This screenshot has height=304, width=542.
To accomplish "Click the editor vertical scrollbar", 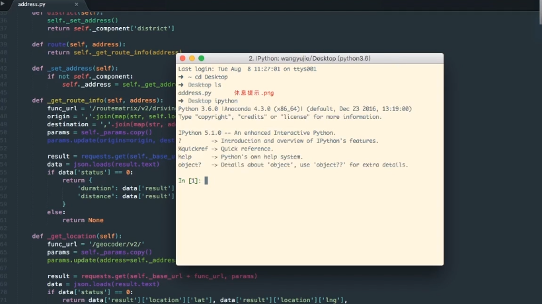I will (540, 12).
